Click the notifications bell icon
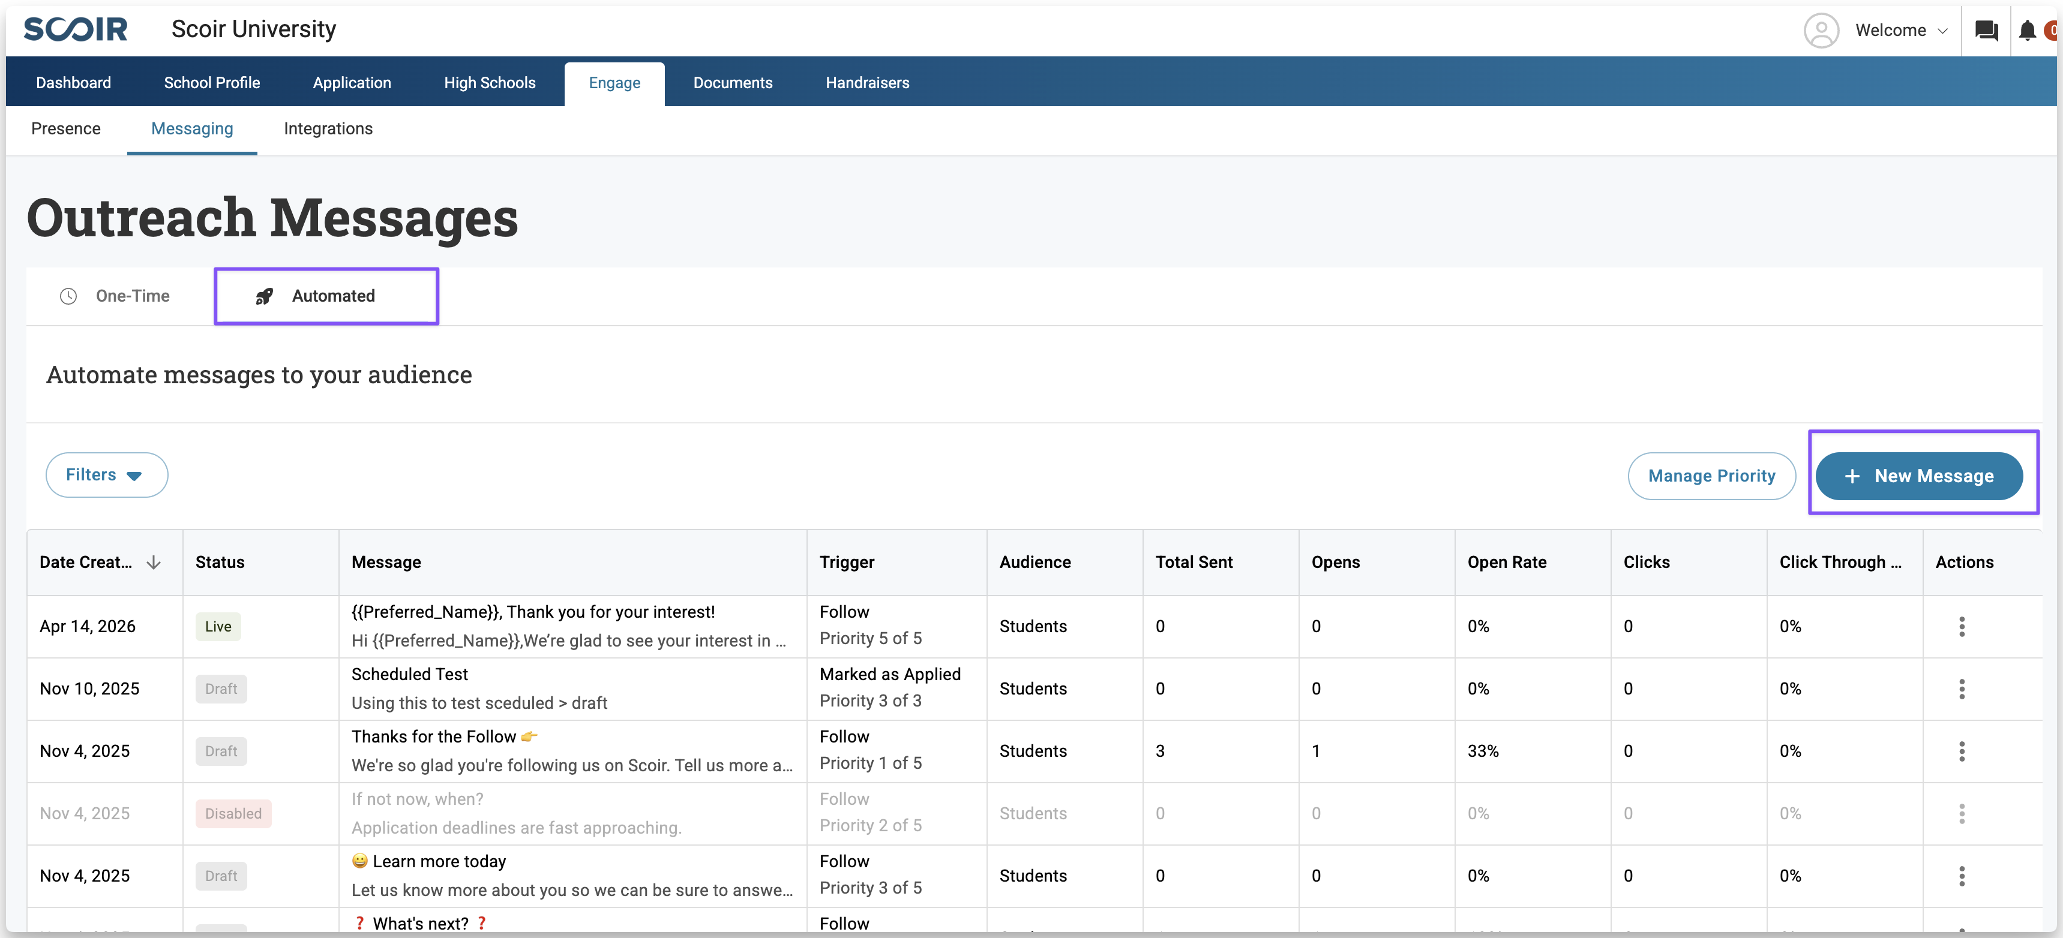This screenshot has height=938, width=2063. click(2027, 31)
